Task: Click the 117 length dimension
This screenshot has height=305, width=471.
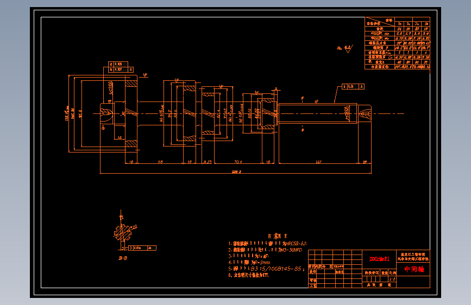Action: coord(318,162)
